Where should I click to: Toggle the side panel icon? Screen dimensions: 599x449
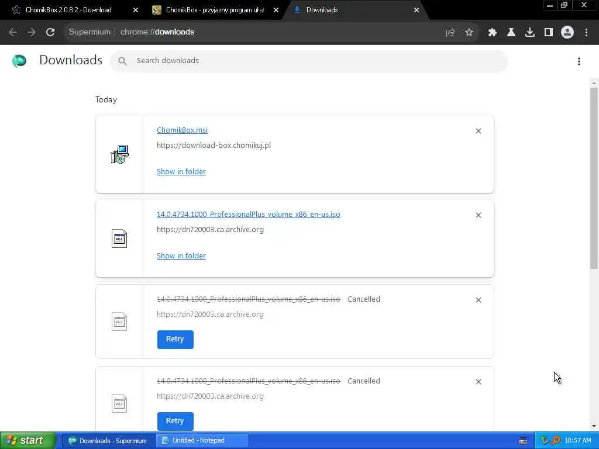[x=549, y=33]
